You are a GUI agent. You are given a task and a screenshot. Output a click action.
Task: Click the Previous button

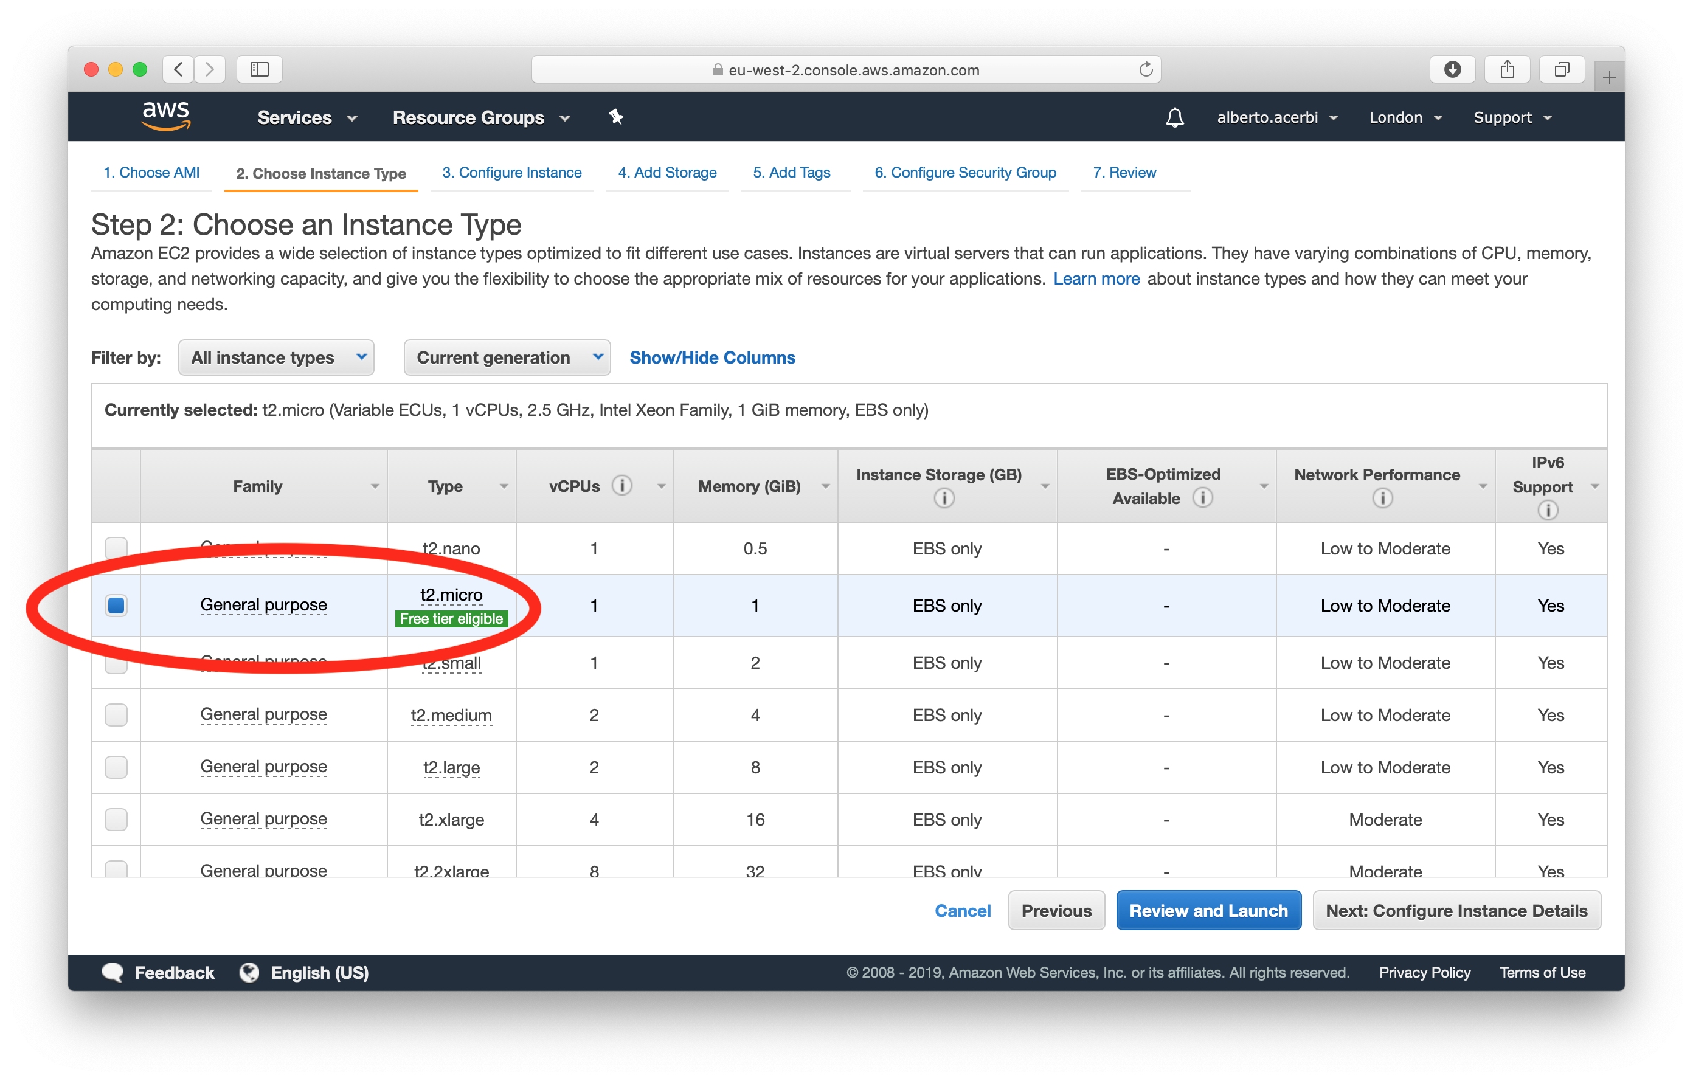(1056, 910)
